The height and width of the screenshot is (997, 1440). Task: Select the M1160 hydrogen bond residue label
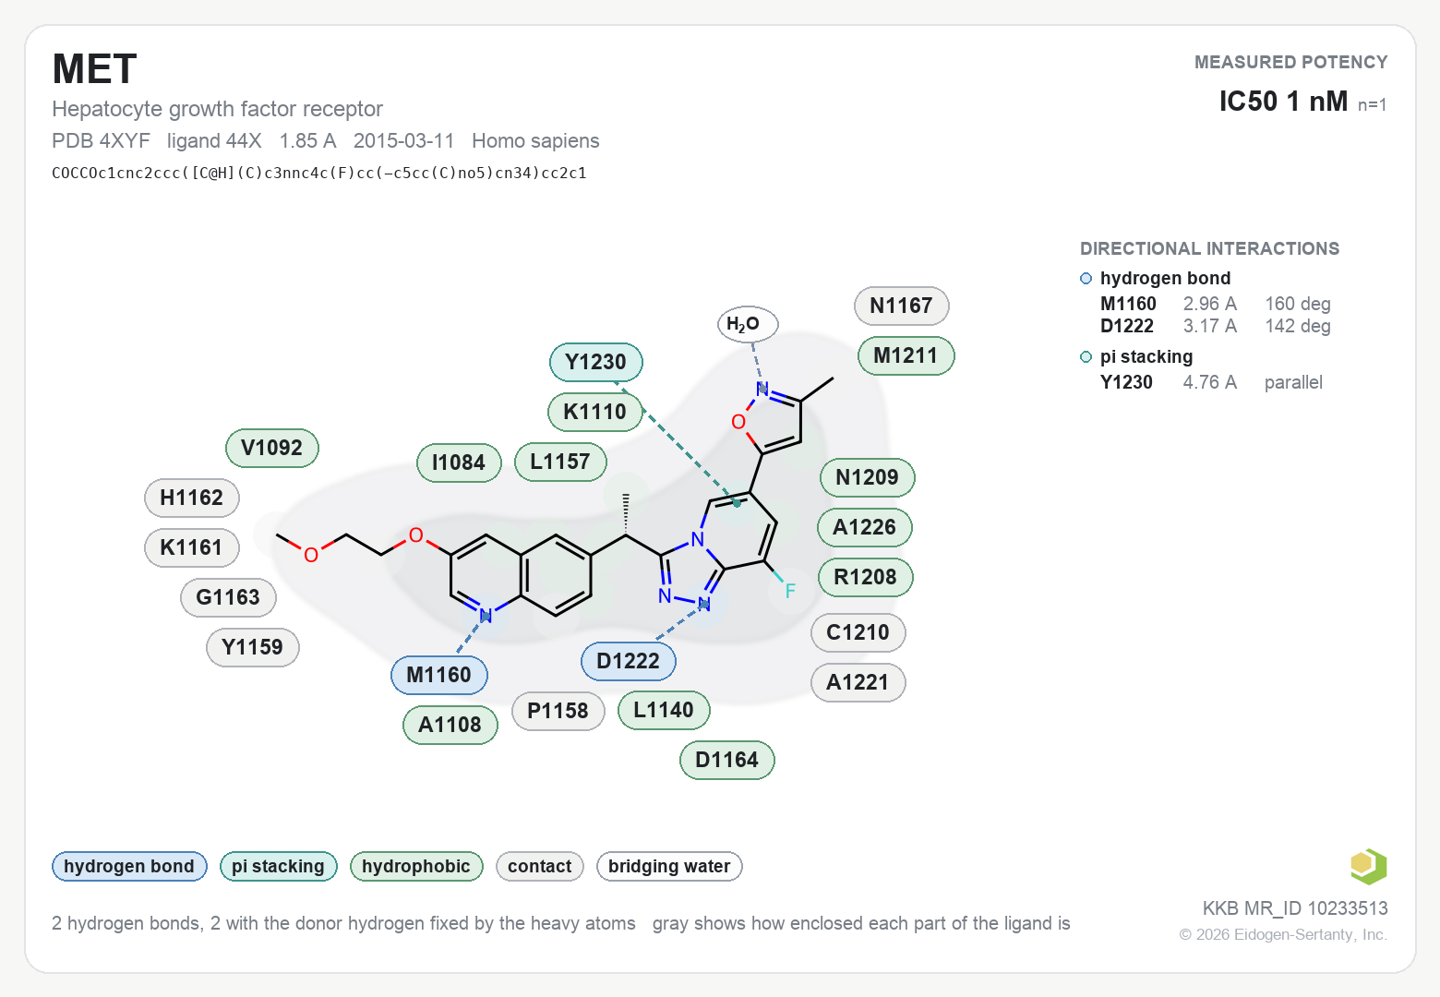click(438, 675)
